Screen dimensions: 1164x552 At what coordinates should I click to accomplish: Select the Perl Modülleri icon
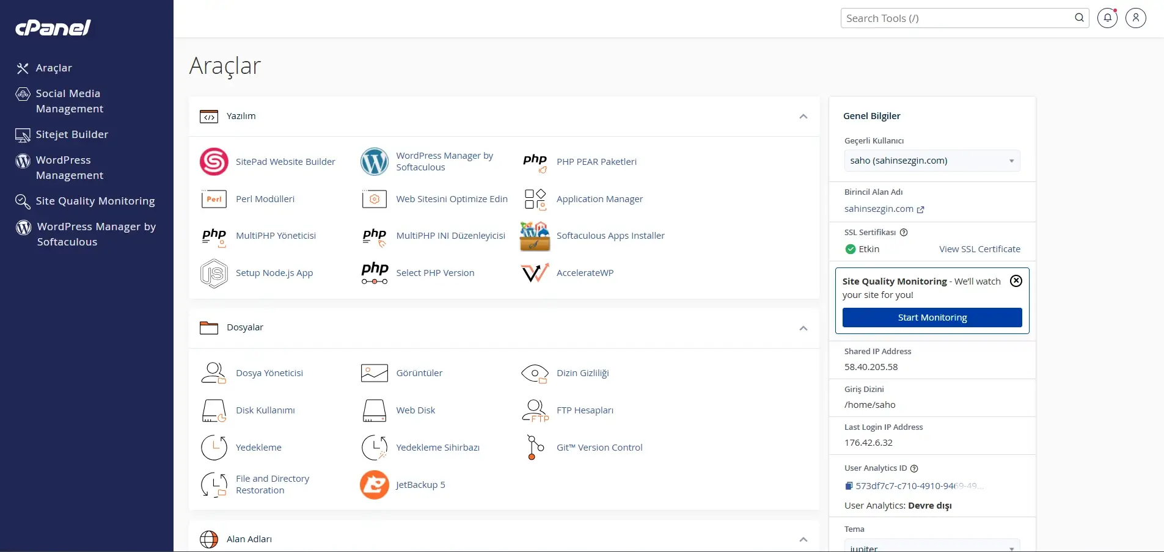[x=214, y=199]
